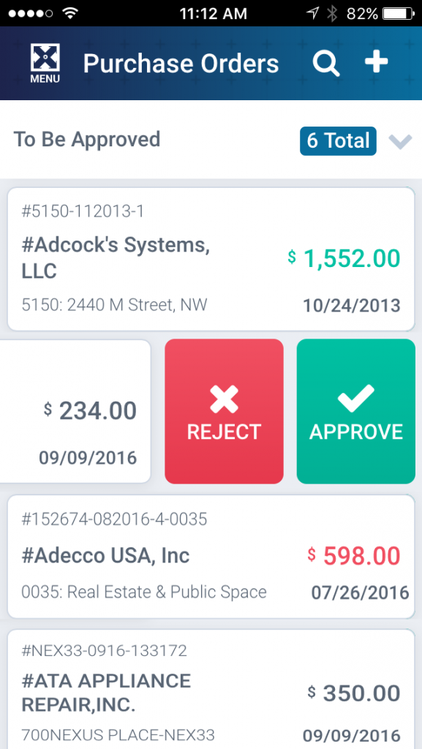Viewport: 422px width, 749px height.
Task: Tap the checkmark icon on Approve
Action: pyautogui.click(x=355, y=399)
